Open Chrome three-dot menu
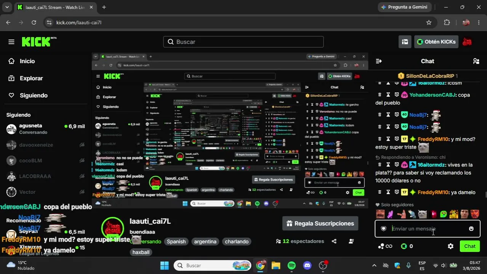Image resolution: width=487 pixels, height=274 pixels. tap(479, 22)
